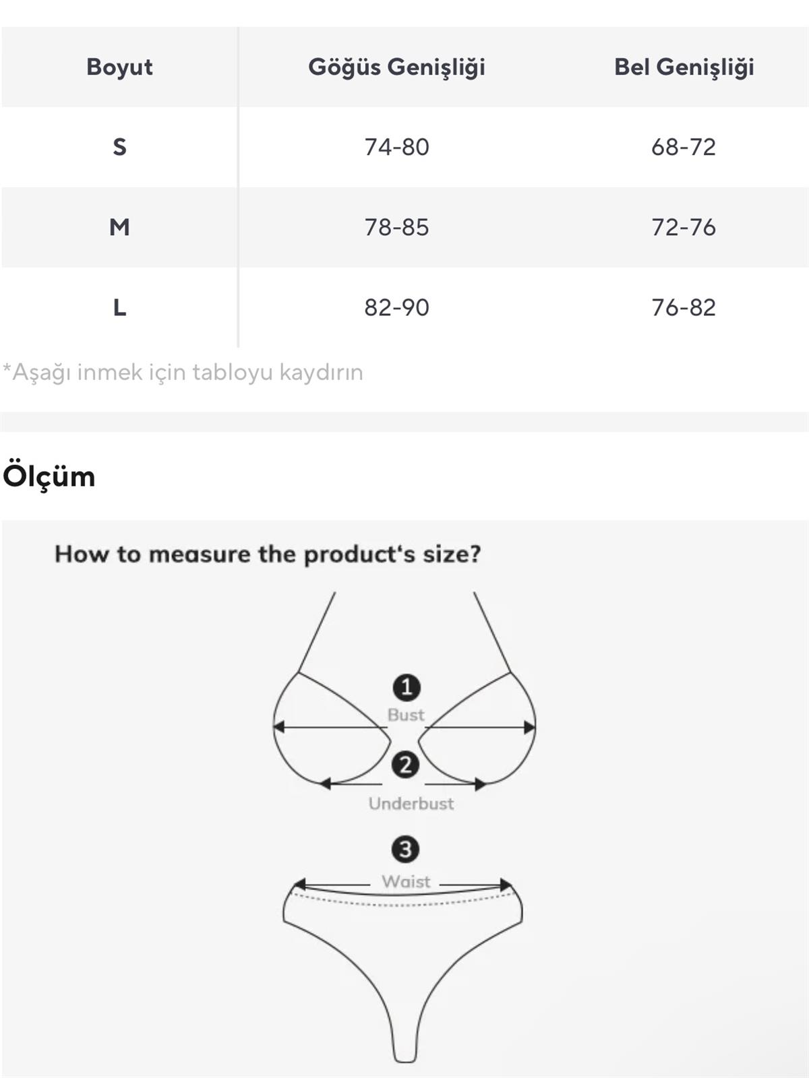
Task: Choose the L size row label
Action: pyautogui.click(x=119, y=307)
